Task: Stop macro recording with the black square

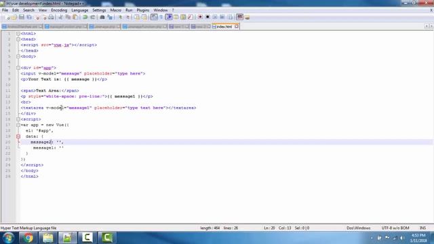Action: (x=208, y=17)
